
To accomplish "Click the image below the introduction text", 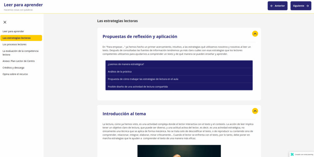I will (x=179, y=151).
